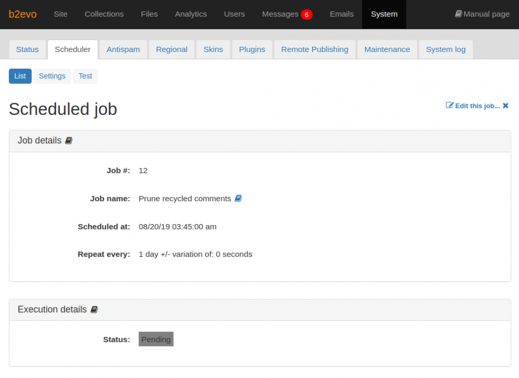The width and height of the screenshot is (519, 378).
Task: Click the Scheduled job page heading
Action: pyautogui.click(x=63, y=109)
